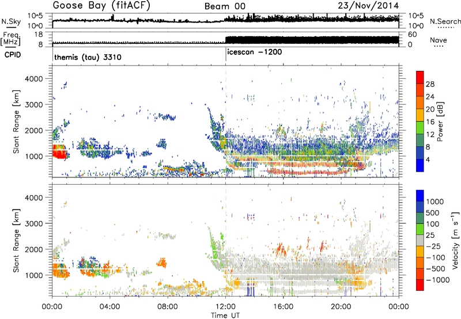
Task: Click the gray segment of velocity colorbar
Action: coord(420,240)
